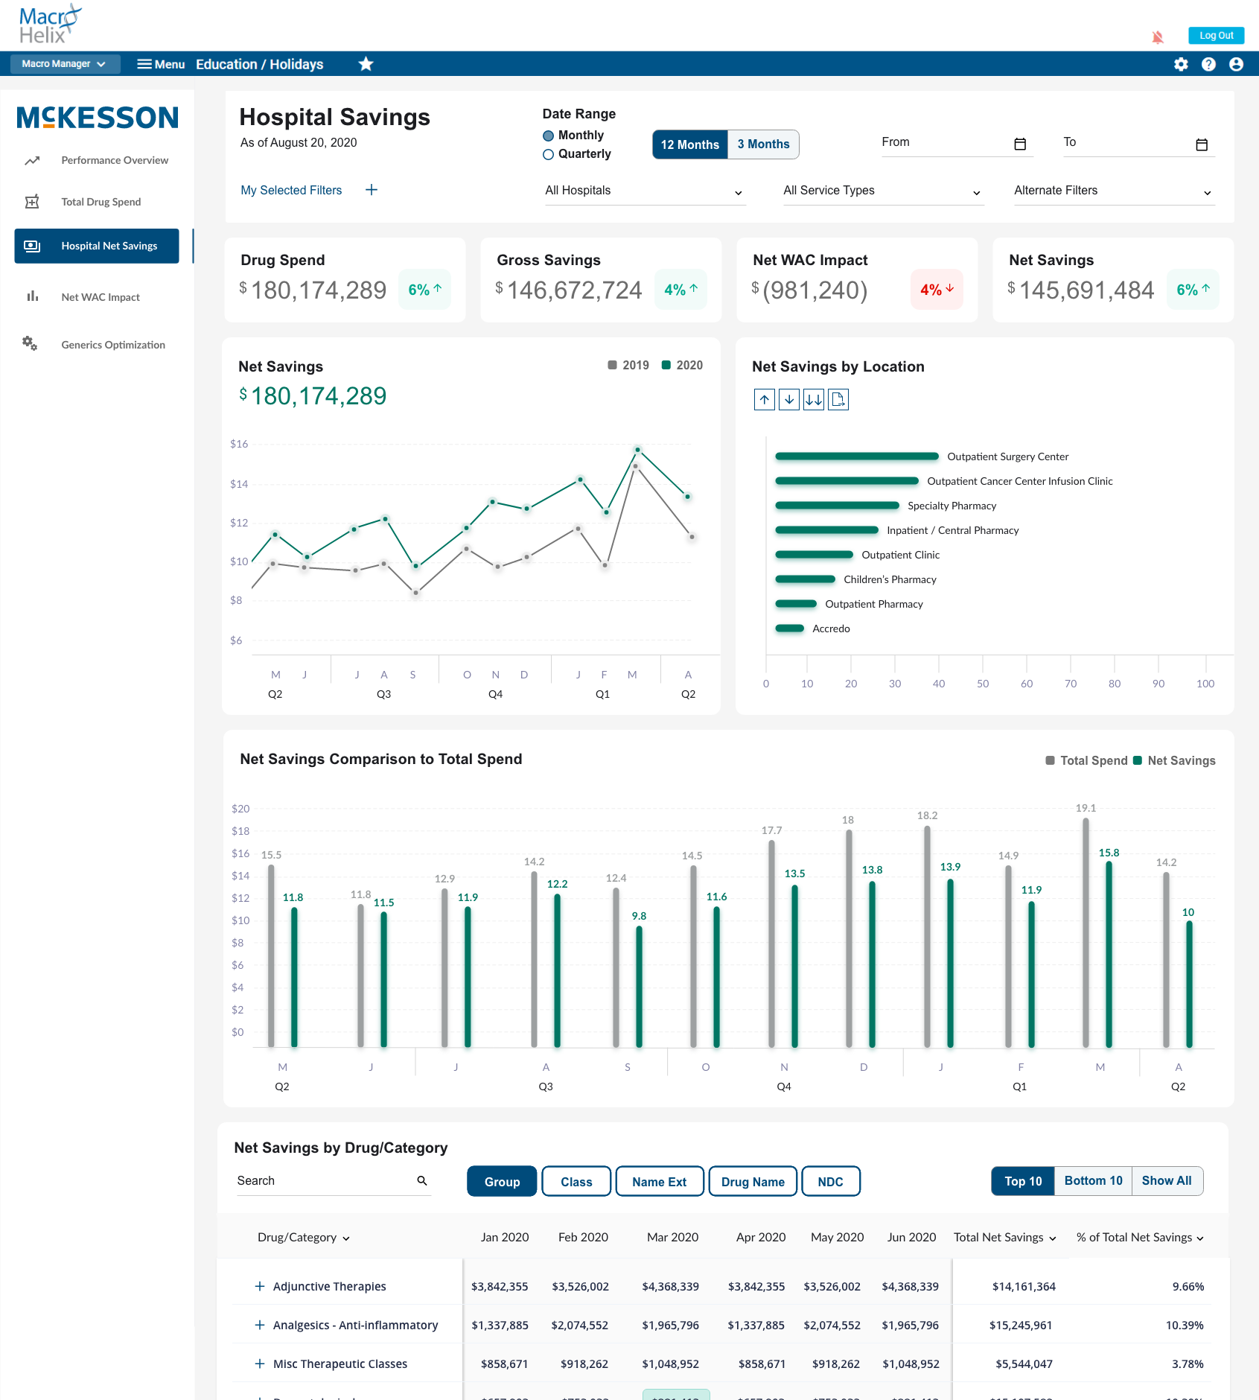Click the favorite star icon
1259x1400 pixels.
(366, 64)
